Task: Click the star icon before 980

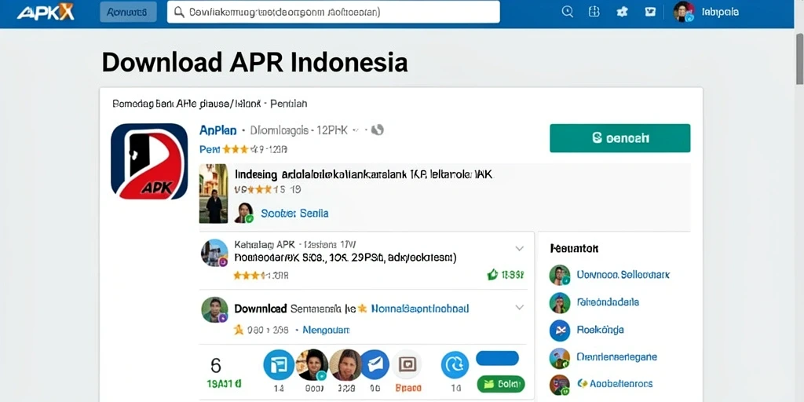Action: [x=239, y=330]
